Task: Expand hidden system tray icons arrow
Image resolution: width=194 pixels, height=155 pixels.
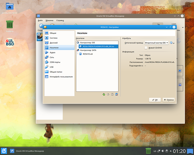Action: click(171, 151)
